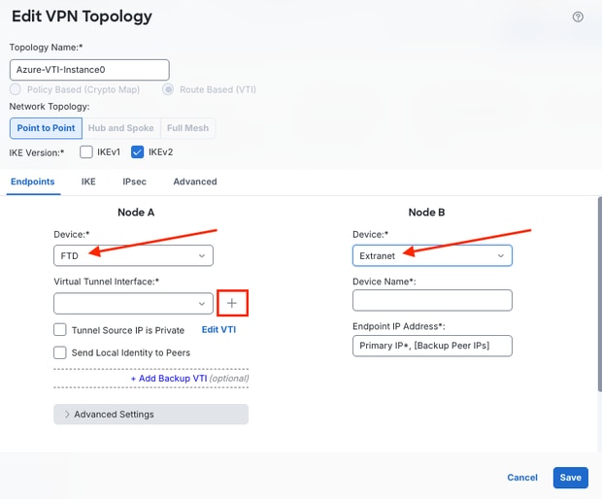Viewport: 602px width, 499px height.
Task: Click the vertical scrollbar on the right
Action: point(600,294)
